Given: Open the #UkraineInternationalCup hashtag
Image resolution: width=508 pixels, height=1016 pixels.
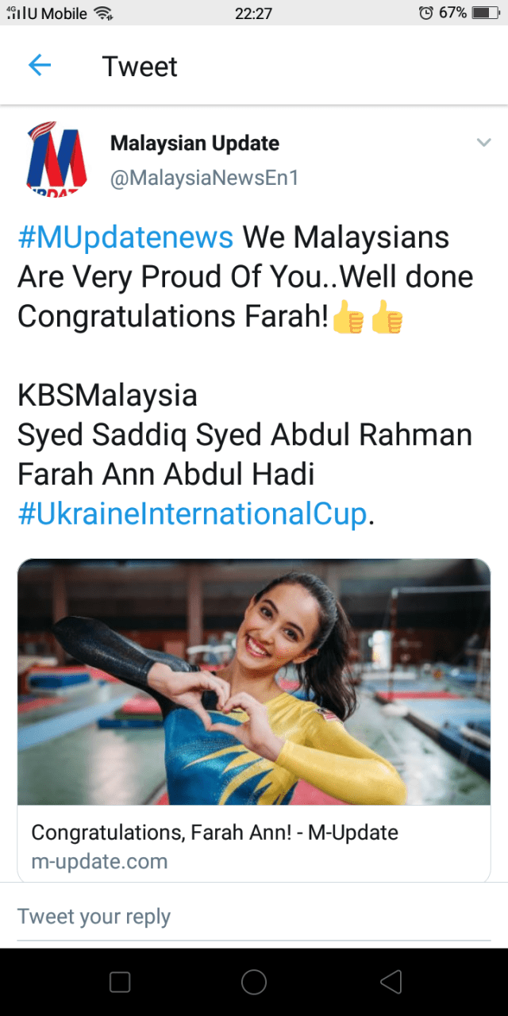Looking at the screenshot, I should (193, 514).
